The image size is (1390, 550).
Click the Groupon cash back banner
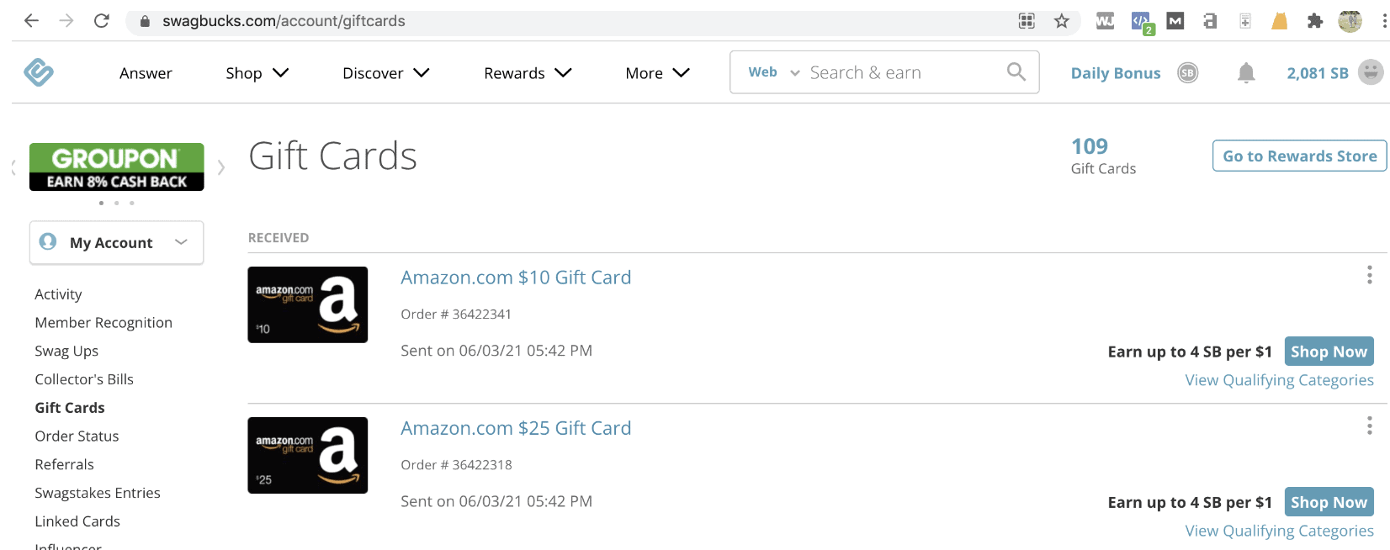pyautogui.click(x=116, y=167)
